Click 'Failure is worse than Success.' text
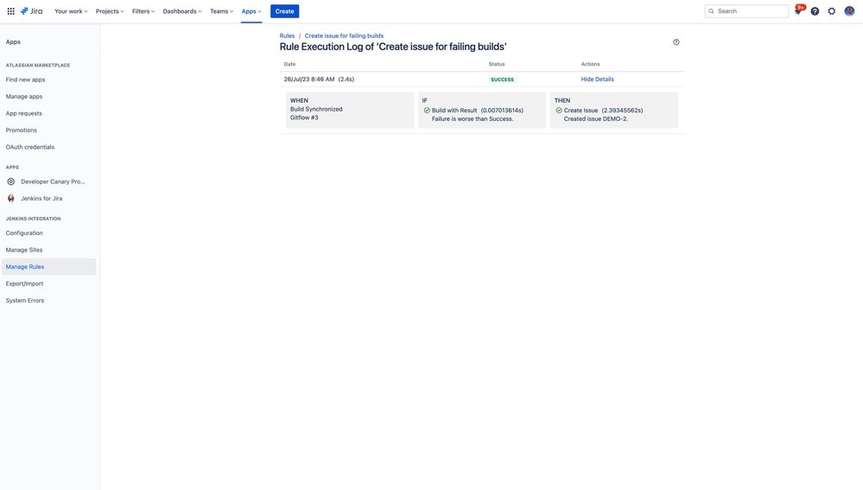 (x=473, y=118)
